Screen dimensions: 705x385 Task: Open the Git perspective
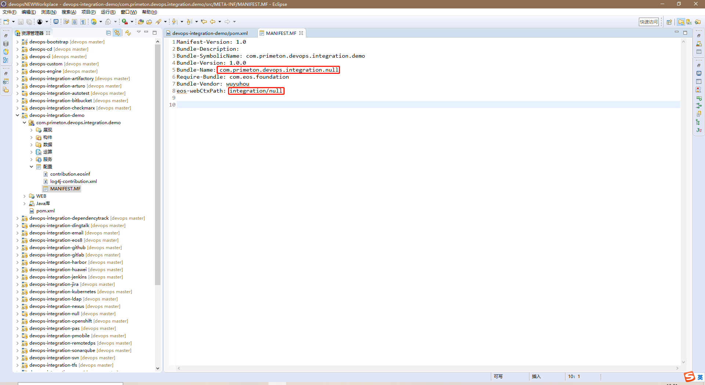click(689, 22)
